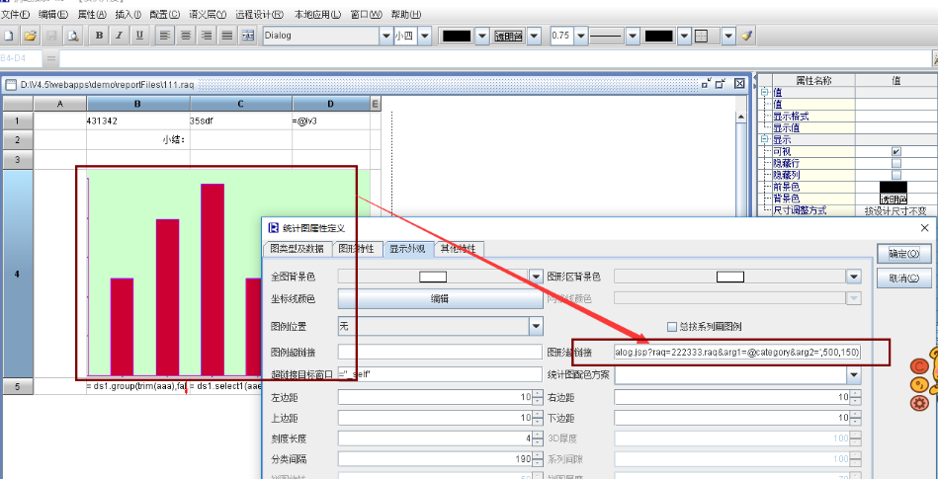The height and width of the screenshot is (480, 938).
Task: Click the 尺寸调整方式 value 按设计尺寸不变
Action: [x=895, y=210]
